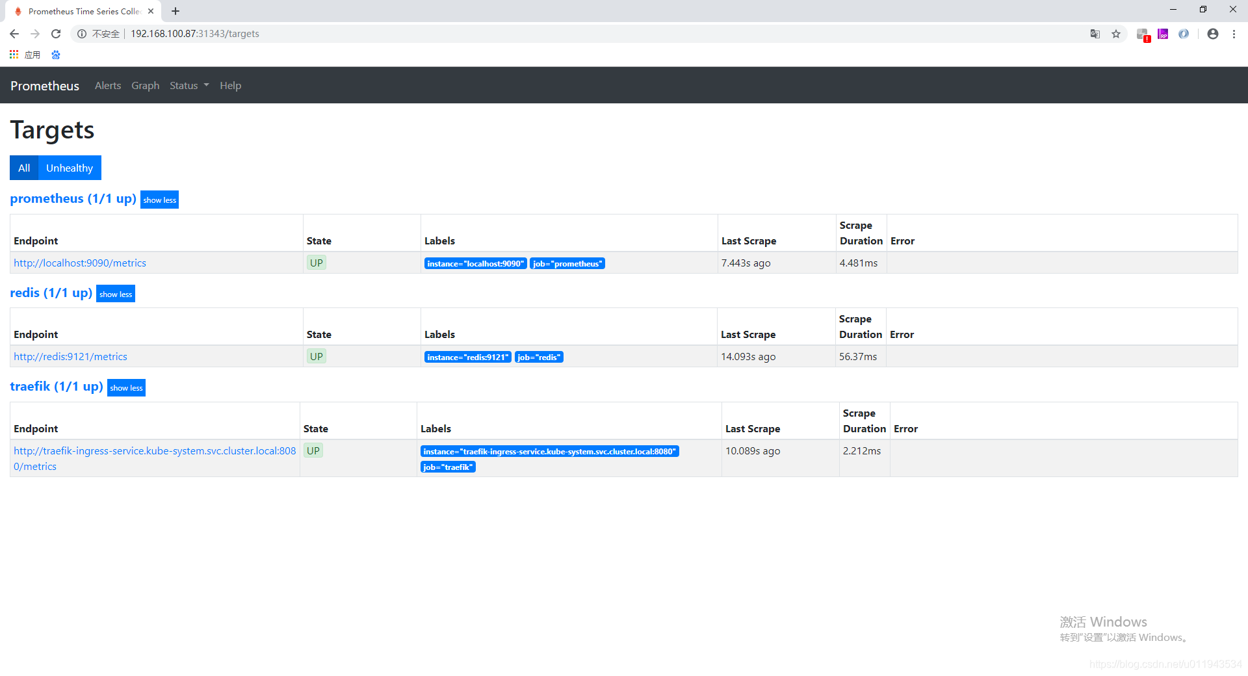Open the Baidu paw bookmark

click(x=56, y=55)
